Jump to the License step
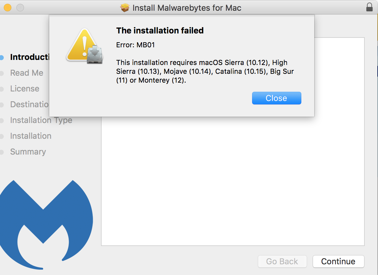Image resolution: width=378 pixels, height=275 pixels. 25,89
